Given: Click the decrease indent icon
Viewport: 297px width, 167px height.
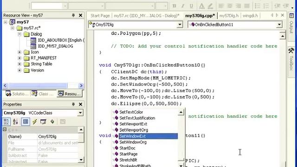Looking at the screenshot, I should [x=277, y=6].
